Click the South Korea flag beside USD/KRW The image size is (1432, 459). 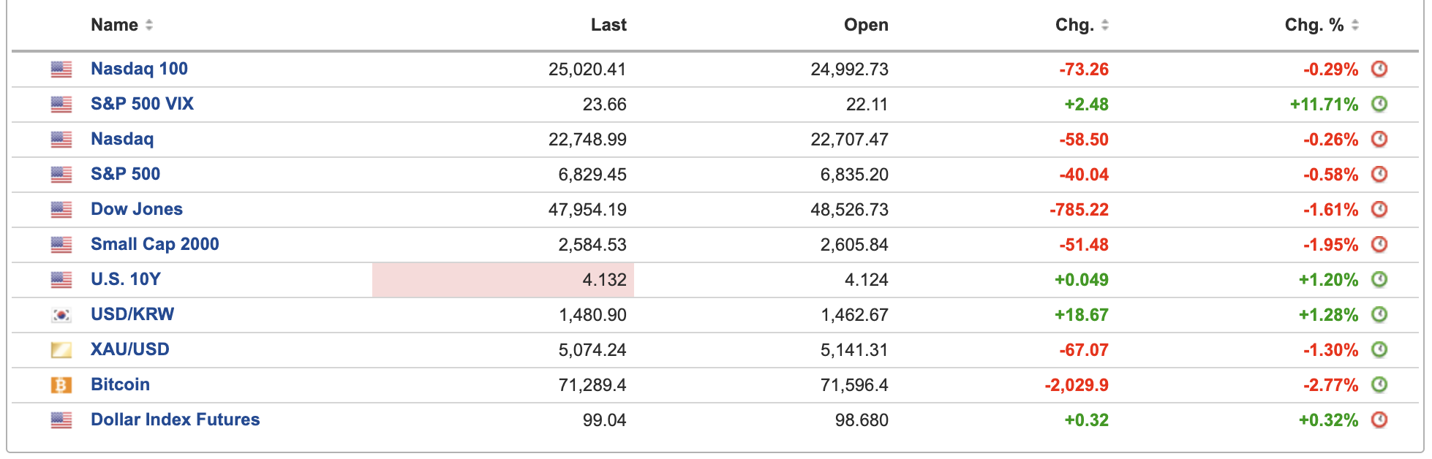[x=61, y=315]
